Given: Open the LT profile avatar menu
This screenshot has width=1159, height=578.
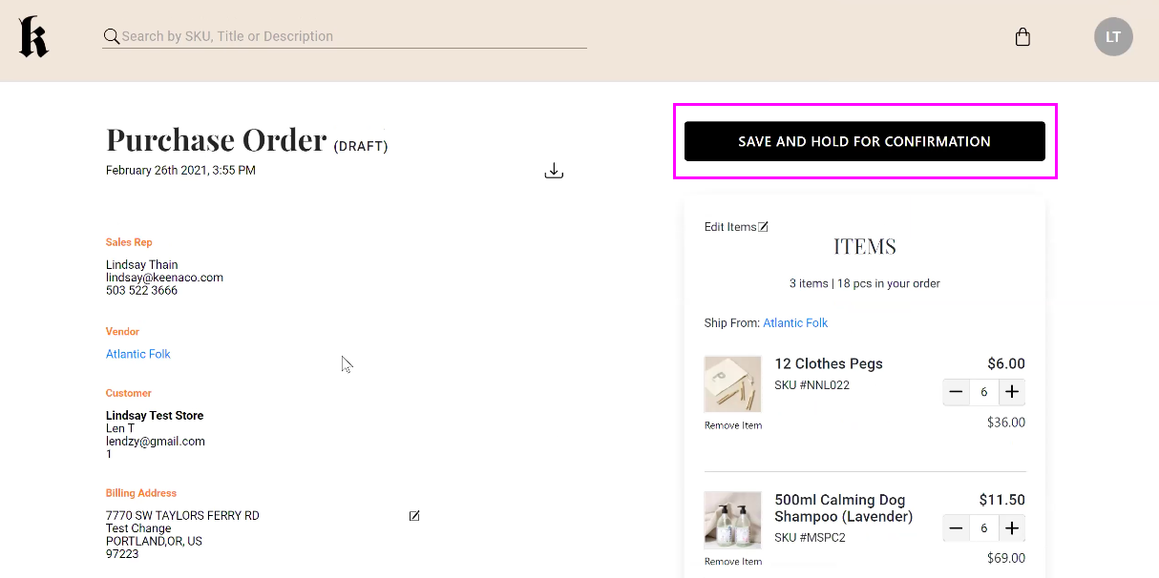Looking at the screenshot, I should 1113,36.
